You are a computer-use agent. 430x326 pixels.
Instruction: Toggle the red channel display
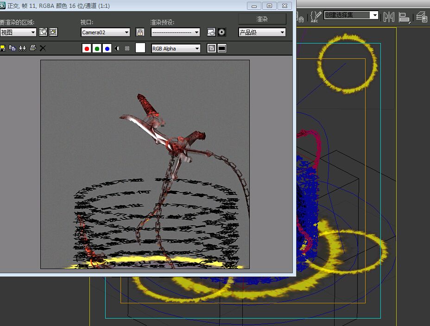(86, 48)
